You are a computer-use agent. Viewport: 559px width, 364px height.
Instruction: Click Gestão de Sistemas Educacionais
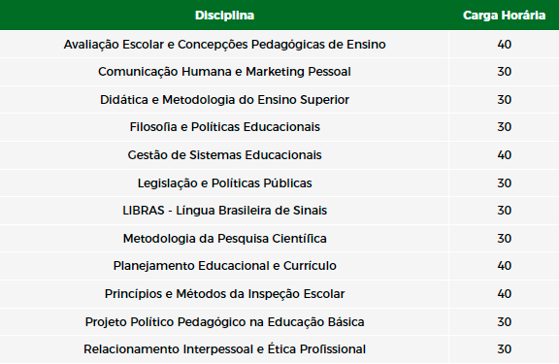pyautogui.click(x=224, y=155)
